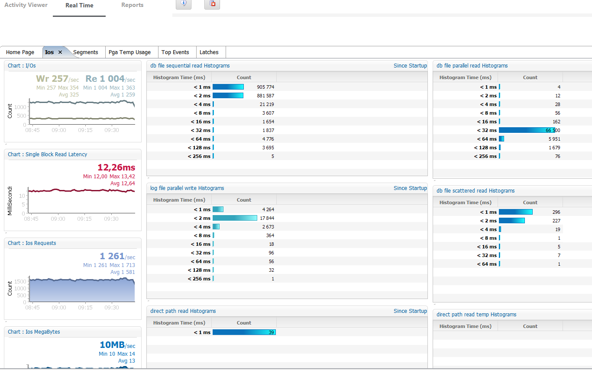Viewport: 592px width, 370px height.
Task: Close the Ios tab with its X
Action: [60, 52]
